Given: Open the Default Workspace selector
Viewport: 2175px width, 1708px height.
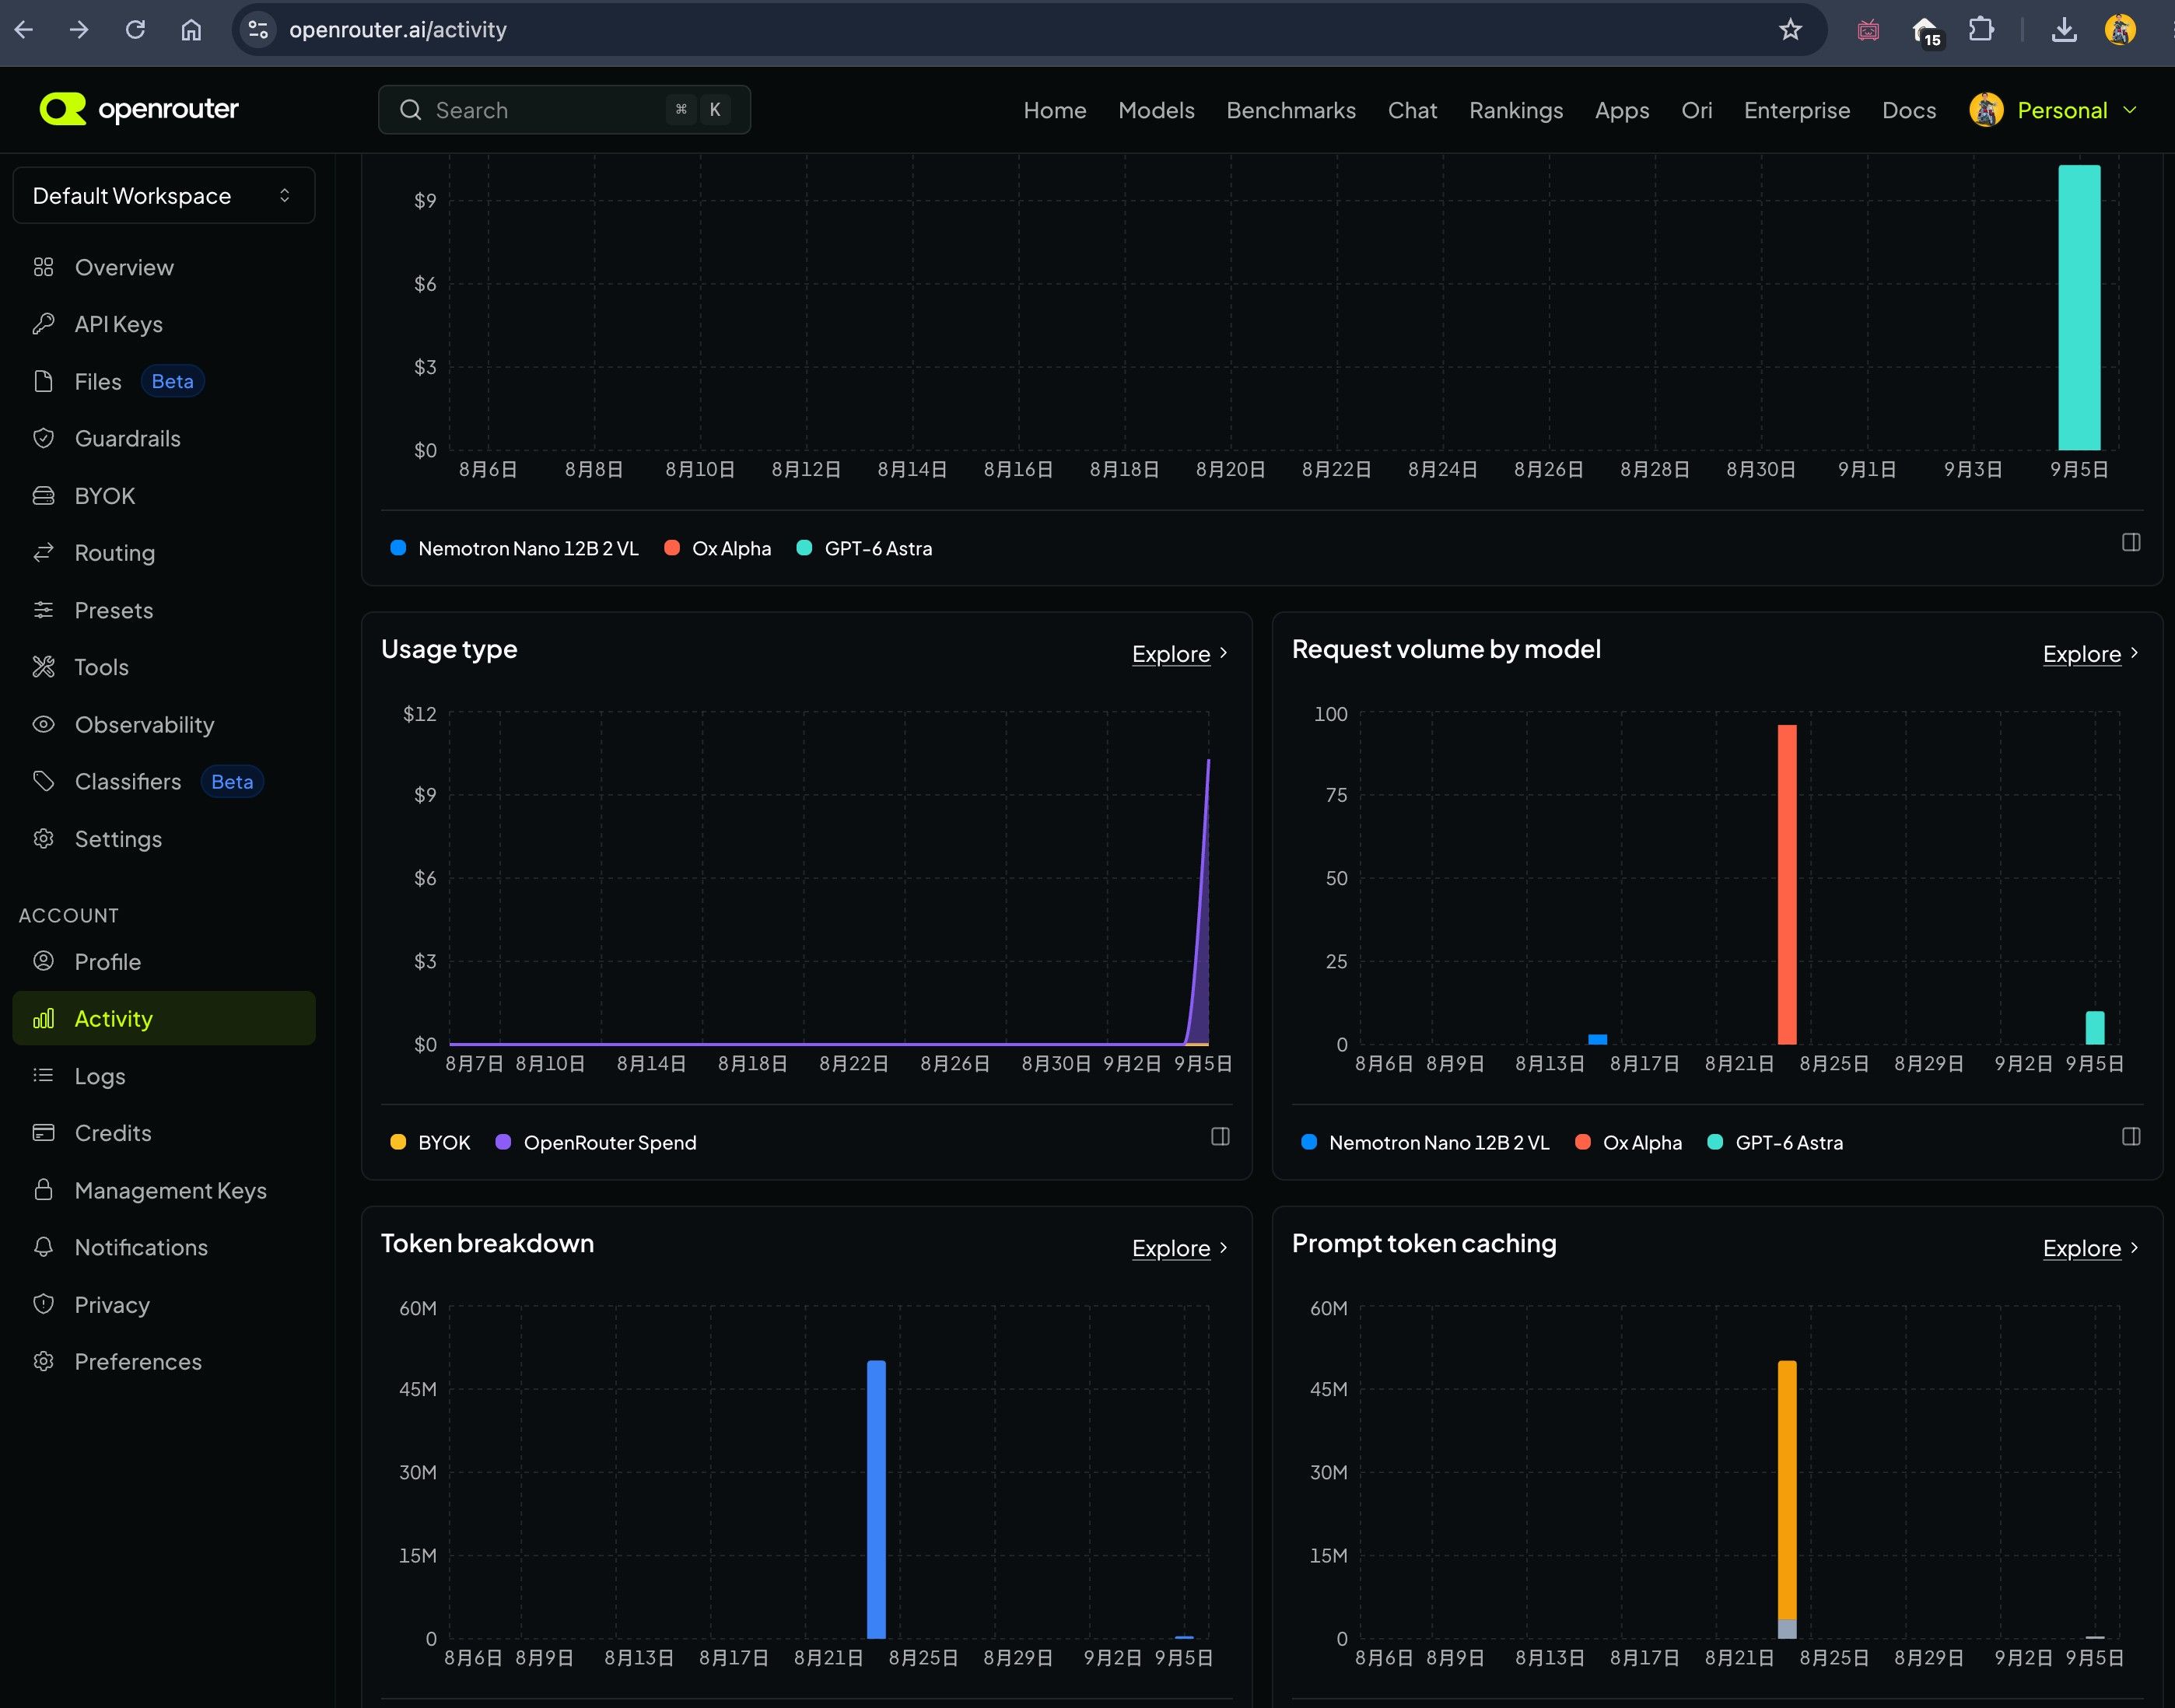Looking at the screenshot, I should (163, 195).
